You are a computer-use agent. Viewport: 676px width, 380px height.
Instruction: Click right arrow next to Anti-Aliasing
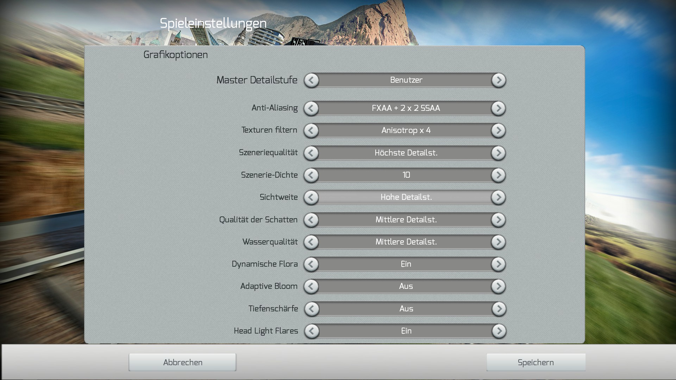pyautogui.click(x=498, y=108)
